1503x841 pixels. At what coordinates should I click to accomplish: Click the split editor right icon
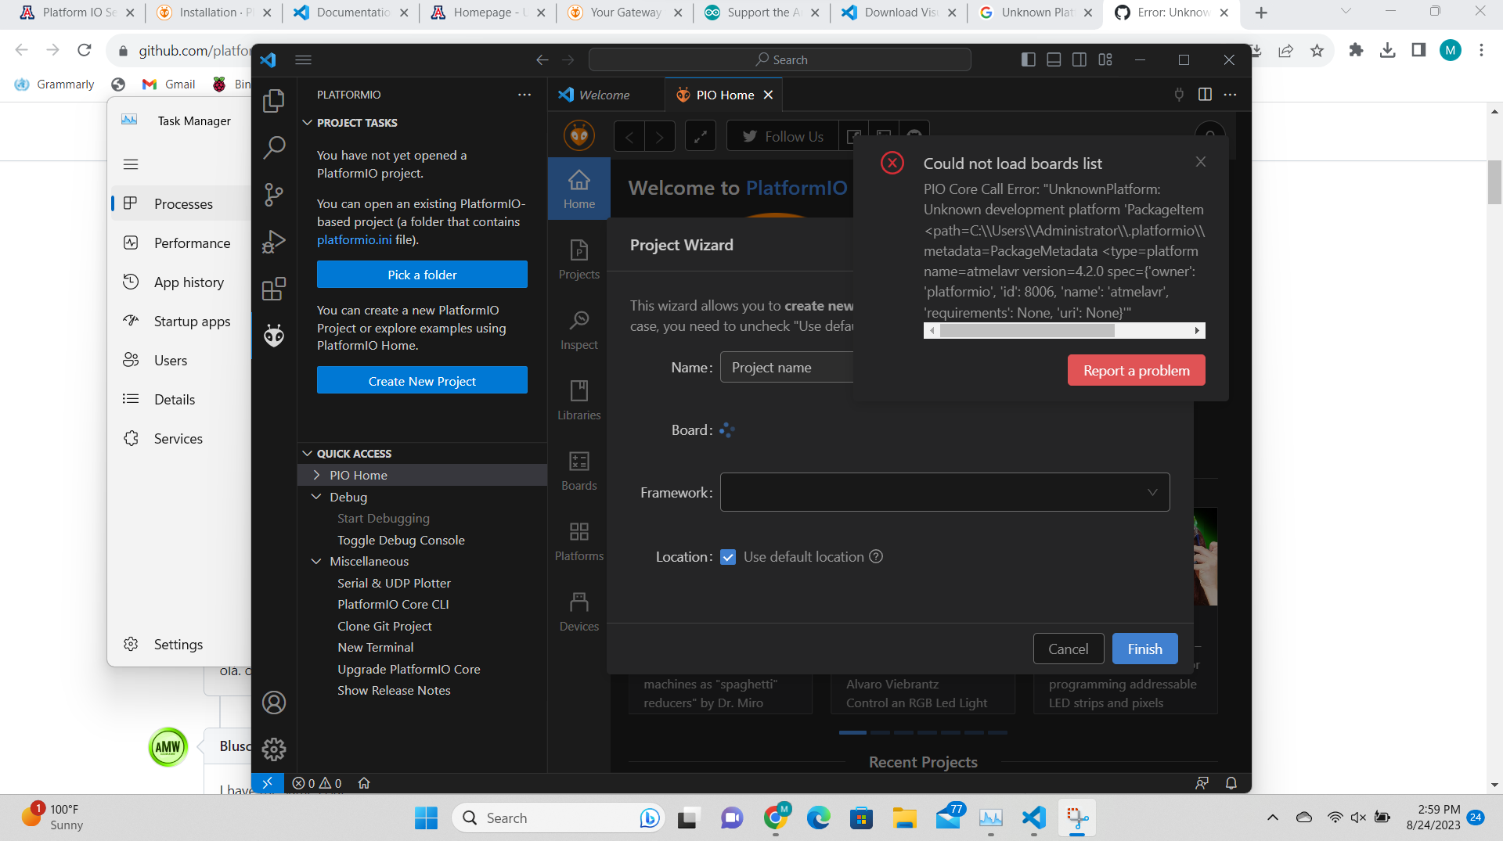pyautogui.click(x=1205, y=95)
